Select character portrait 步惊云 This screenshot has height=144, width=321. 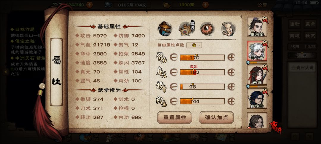click(257, 99)
